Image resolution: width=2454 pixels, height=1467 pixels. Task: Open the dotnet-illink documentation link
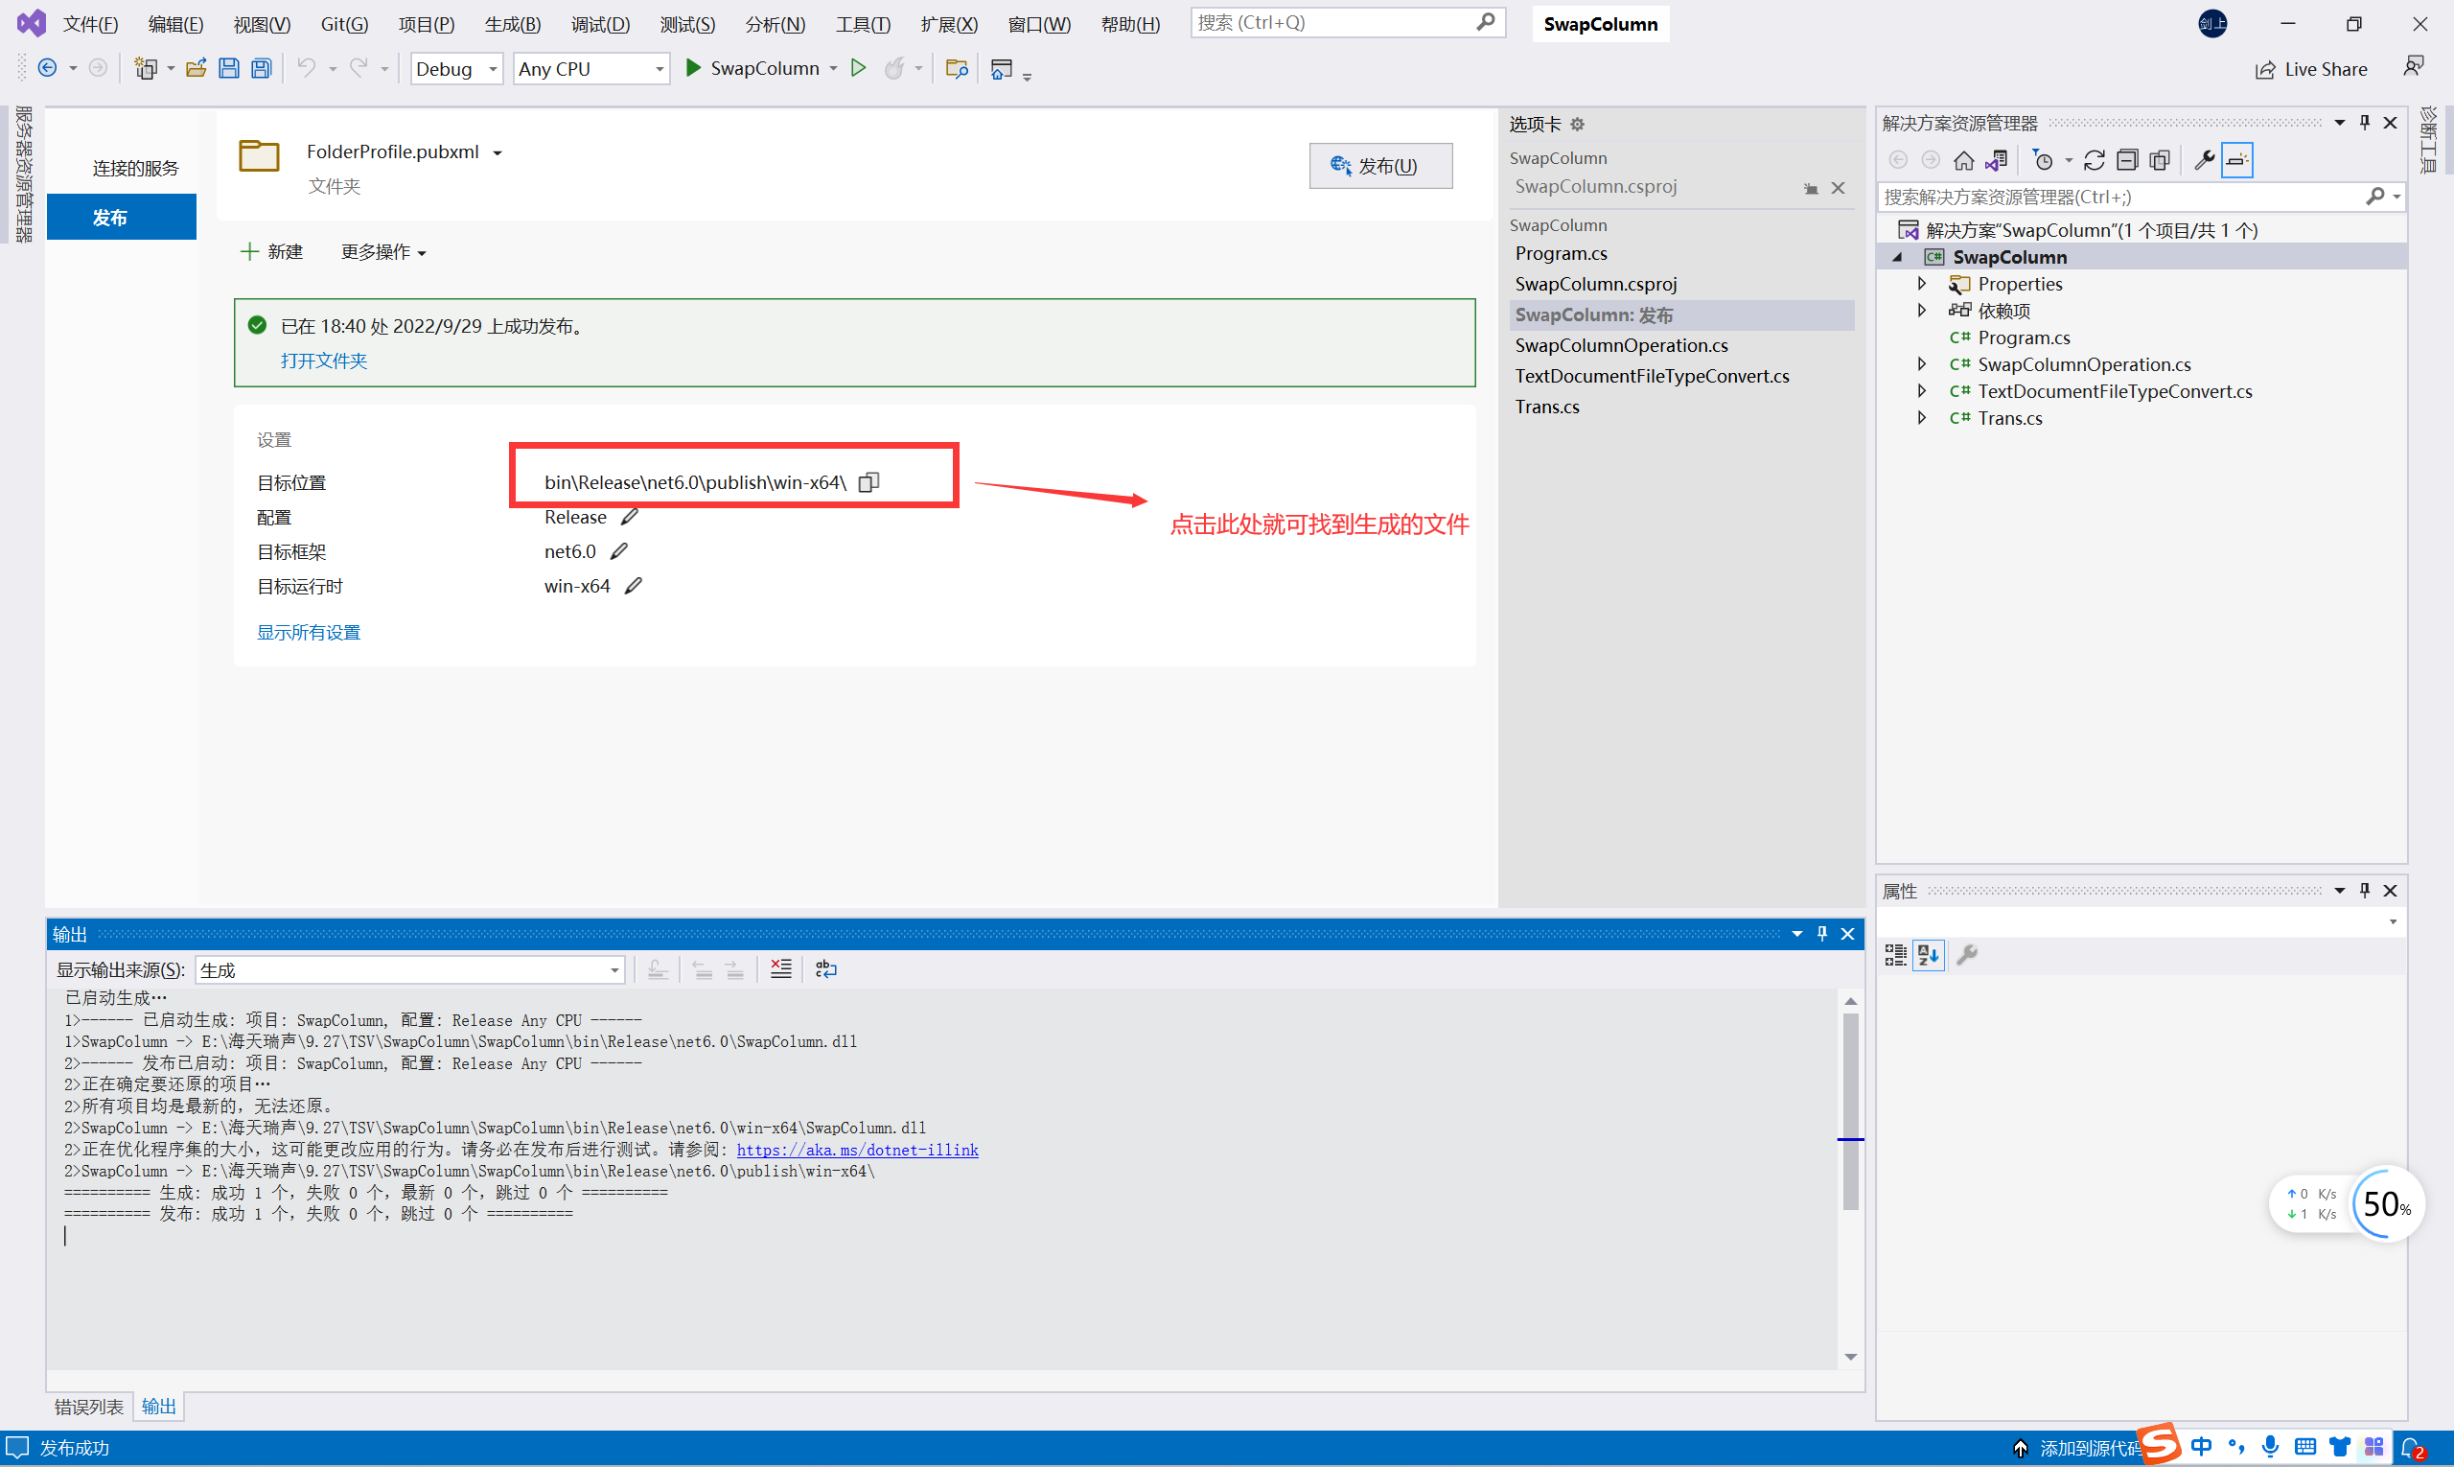(856, 1150)
